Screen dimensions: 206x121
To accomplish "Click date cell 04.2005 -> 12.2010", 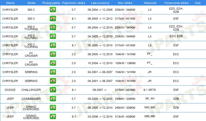I will (100, 36).
